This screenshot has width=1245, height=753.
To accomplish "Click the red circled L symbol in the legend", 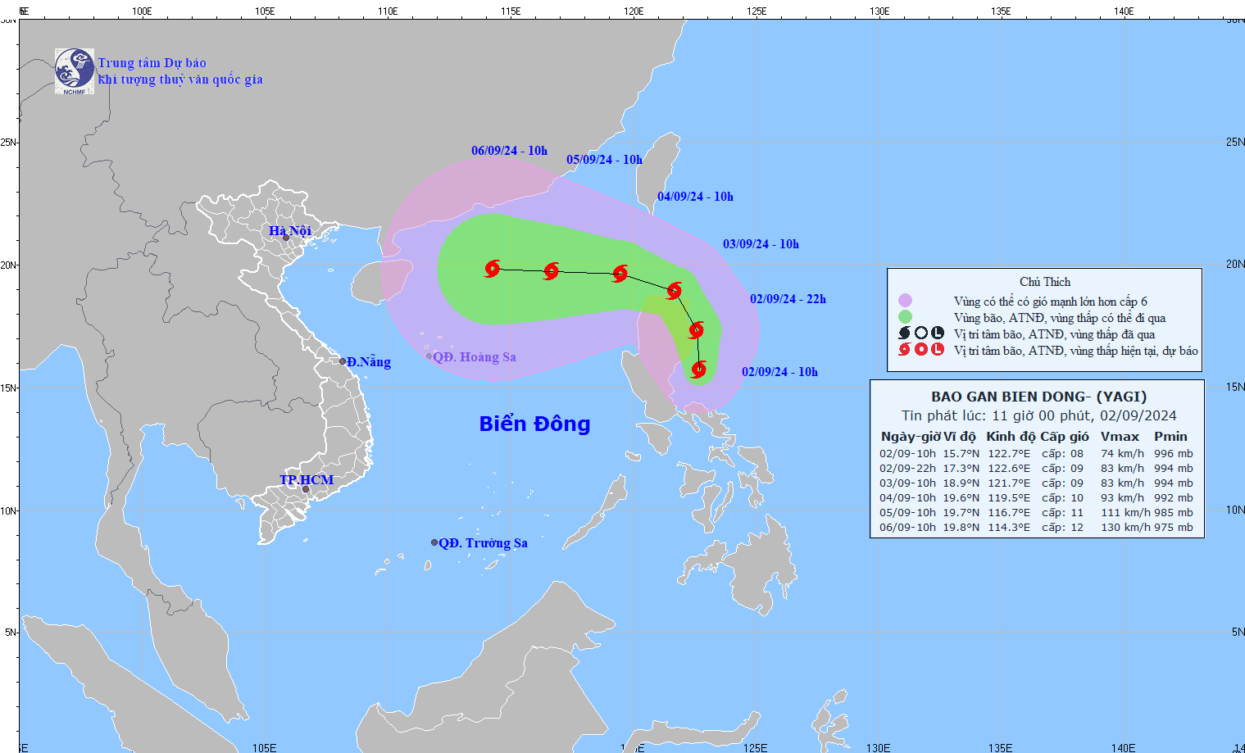I will pos(938,349).
